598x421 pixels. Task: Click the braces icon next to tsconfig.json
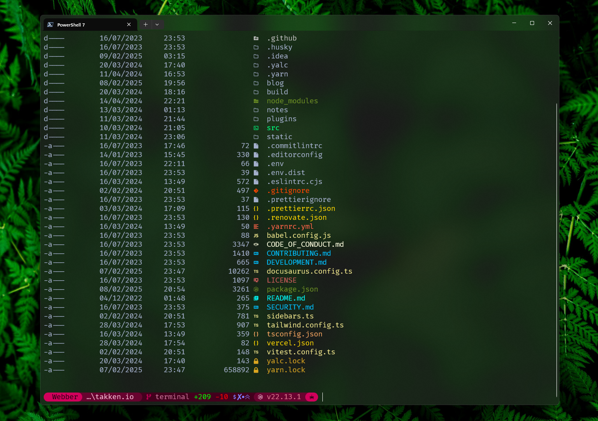coord(256,334)
